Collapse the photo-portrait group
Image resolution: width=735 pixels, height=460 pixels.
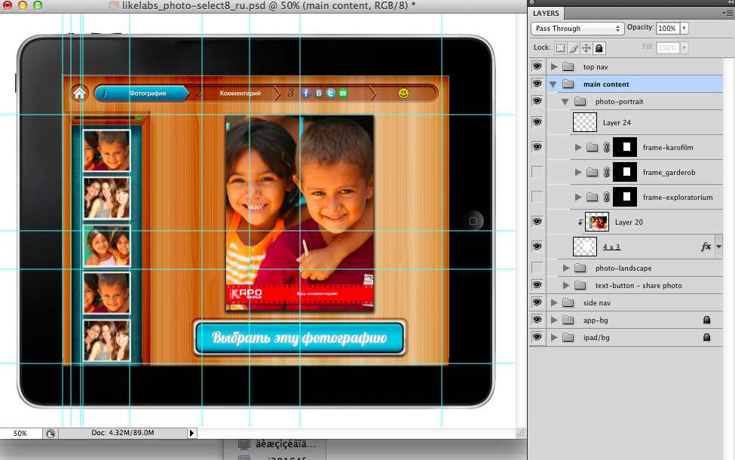(x=565, y=102)
